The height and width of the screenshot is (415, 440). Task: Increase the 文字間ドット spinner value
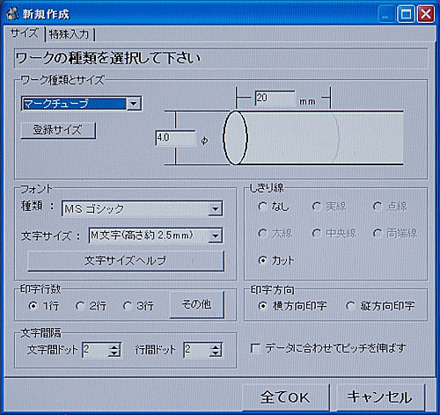tap(114, 346)
